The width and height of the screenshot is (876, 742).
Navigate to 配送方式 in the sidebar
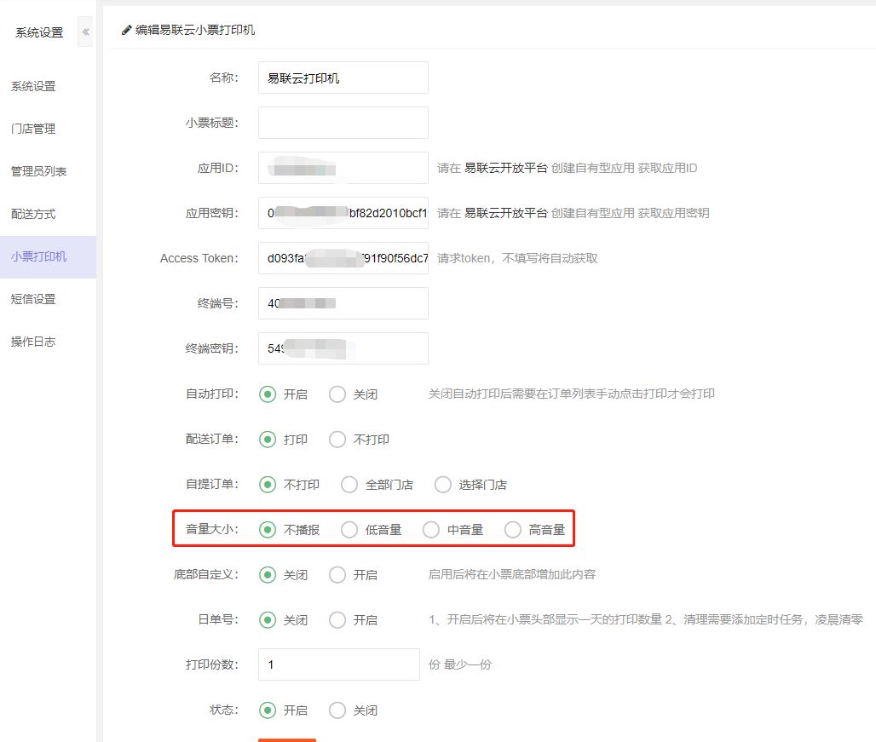(33, 215)
